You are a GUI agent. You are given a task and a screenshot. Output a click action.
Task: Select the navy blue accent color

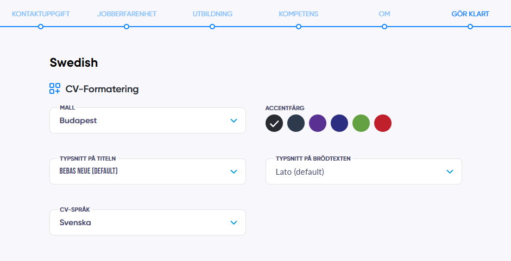339,123
